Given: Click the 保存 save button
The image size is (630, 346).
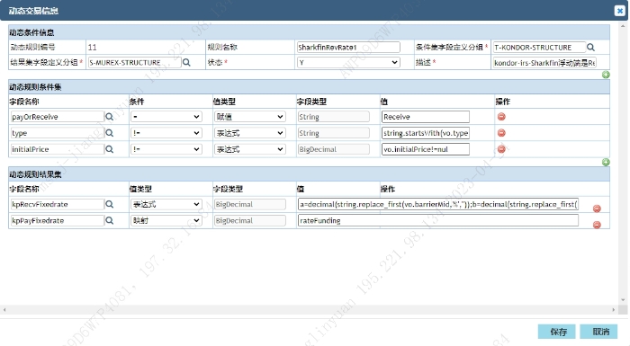Looking at the screenshot, I should pyautogui.click(x=557, y=332).
